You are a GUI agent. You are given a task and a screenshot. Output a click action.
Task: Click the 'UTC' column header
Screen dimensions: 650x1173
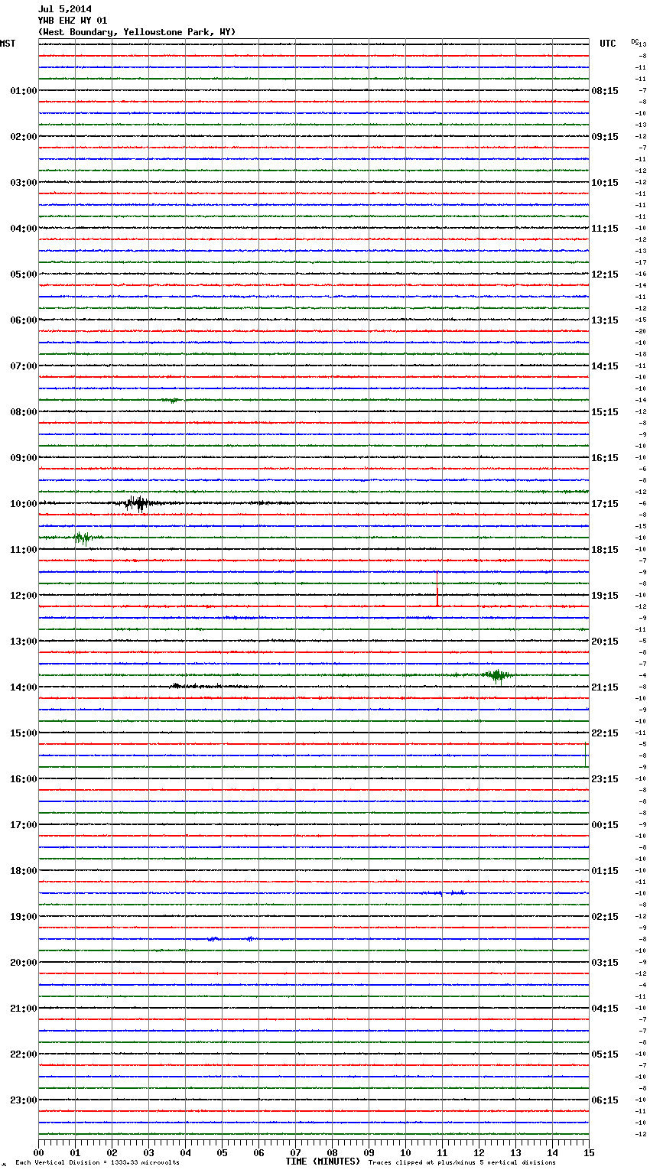[607, 44]
